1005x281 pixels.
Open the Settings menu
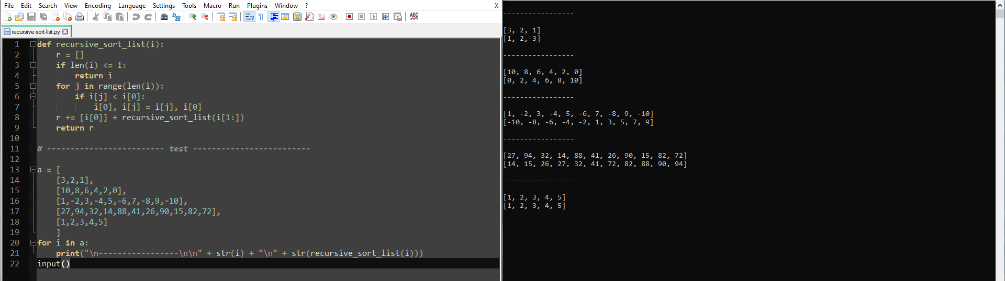point(164,6)
